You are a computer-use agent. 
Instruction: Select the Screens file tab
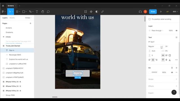[11, 6]
